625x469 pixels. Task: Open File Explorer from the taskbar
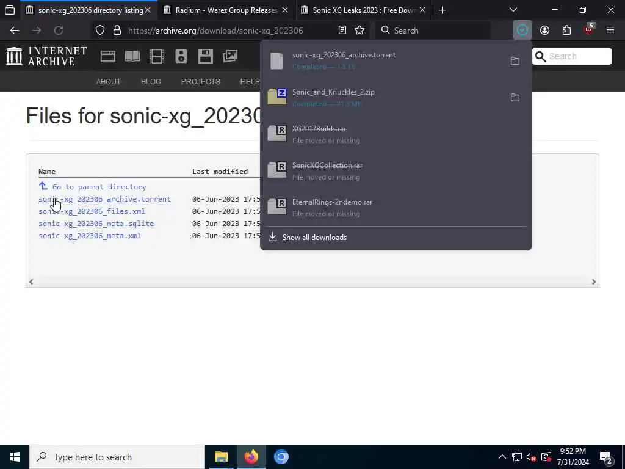[221, 457]
